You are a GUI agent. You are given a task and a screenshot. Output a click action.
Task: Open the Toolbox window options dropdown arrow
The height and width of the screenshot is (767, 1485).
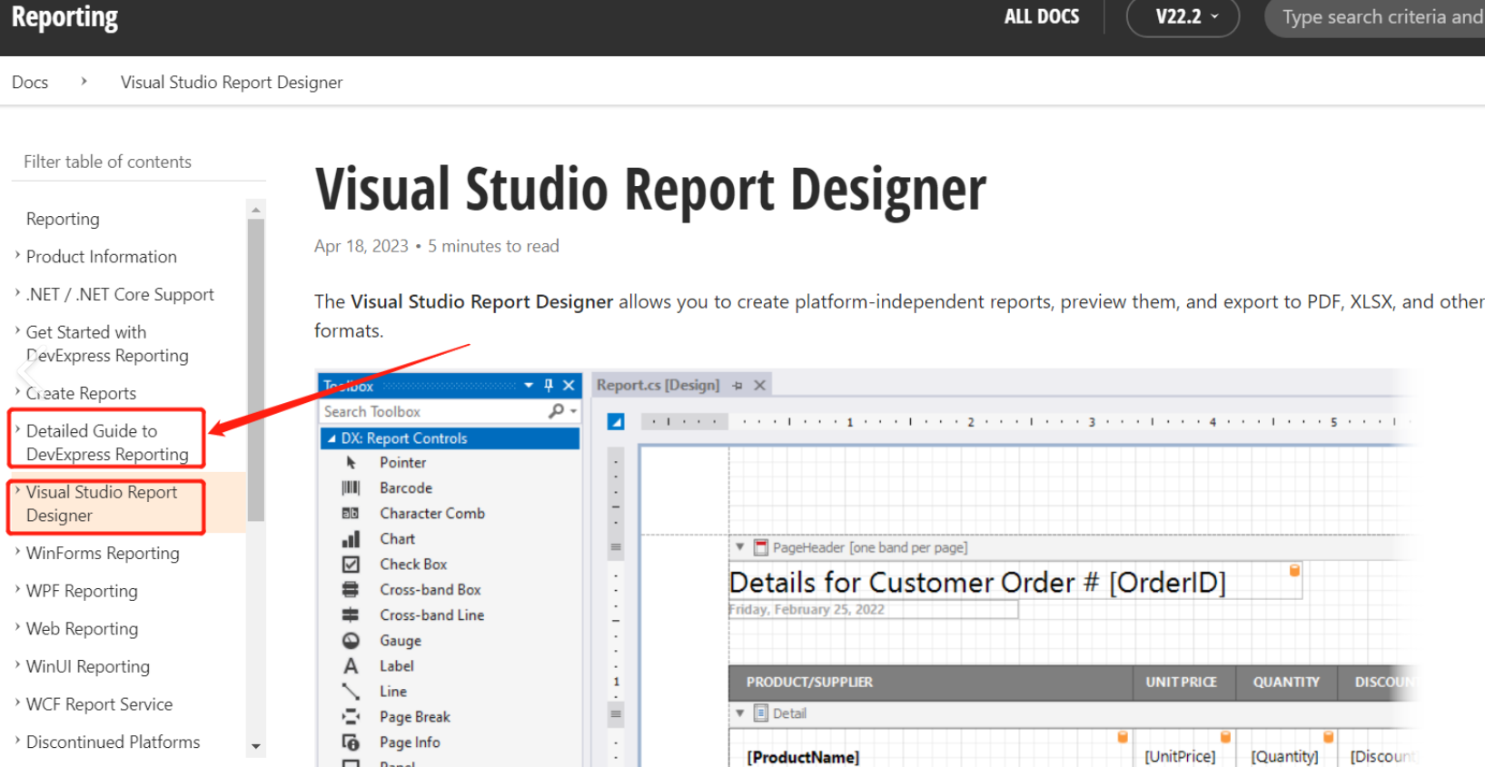pyautogui.click(x=529, y=385)
